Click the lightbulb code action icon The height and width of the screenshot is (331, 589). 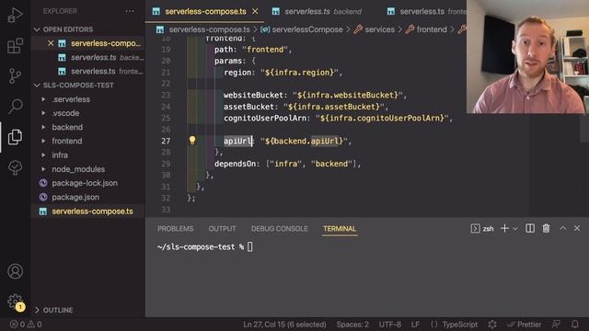(x=192, y=140)
